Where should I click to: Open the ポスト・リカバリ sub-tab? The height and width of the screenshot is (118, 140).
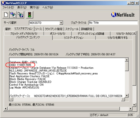(x=58, y=34)
